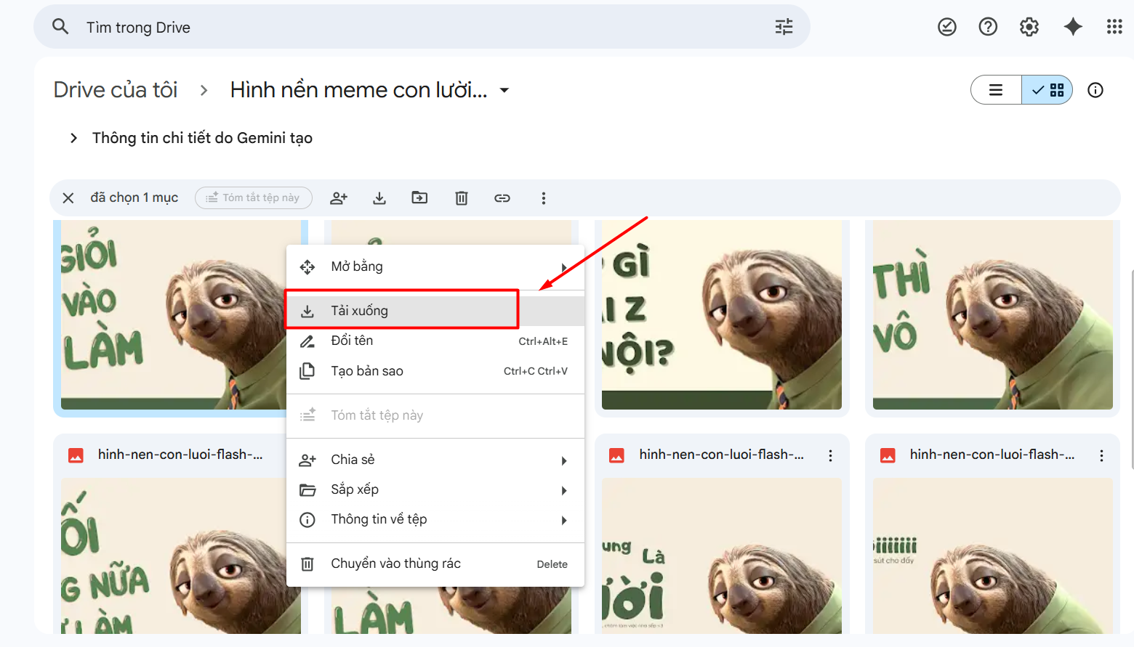Click the offline ready checkmark icon
The height and width of the screenshot is (647, 1134).
click(946, 27)
